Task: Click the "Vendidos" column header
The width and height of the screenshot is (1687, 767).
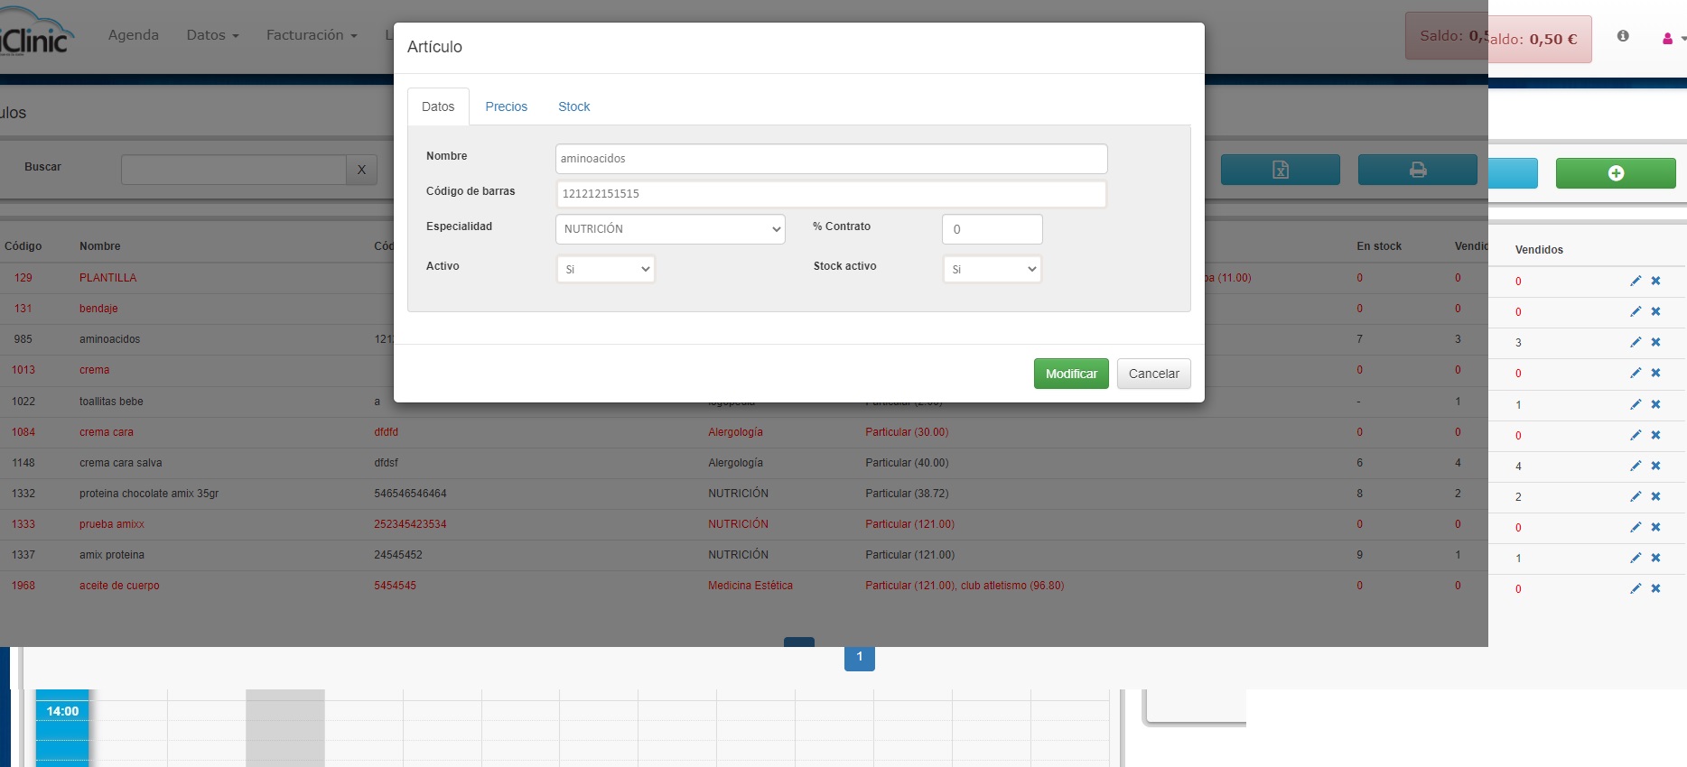Action: pyautogui.click(x=1539, y=250)
